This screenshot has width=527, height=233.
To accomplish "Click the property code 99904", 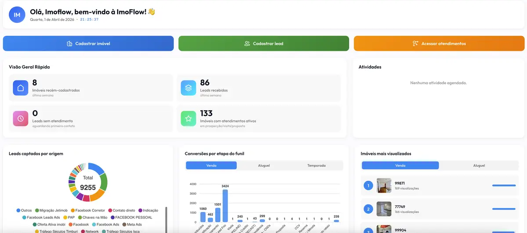I will tap(400, 230).
